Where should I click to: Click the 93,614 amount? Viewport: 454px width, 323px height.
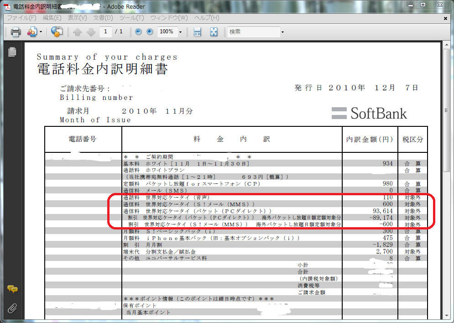(x=382, y=211)
